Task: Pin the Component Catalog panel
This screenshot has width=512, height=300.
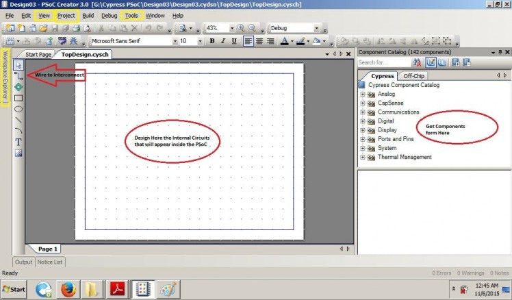Action: tap(500, 52)
